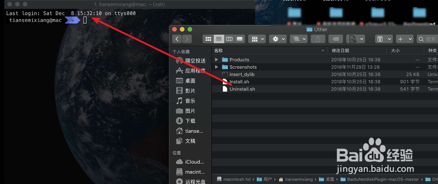Click the date 2018年11月29日 13:28
438x184 pixels.
tap(355, 67)
